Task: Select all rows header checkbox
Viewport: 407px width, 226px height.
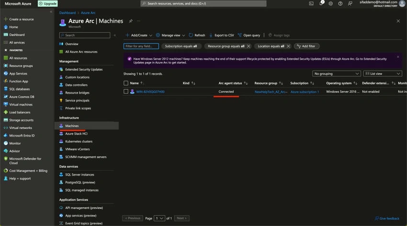Action: point(126,83)
